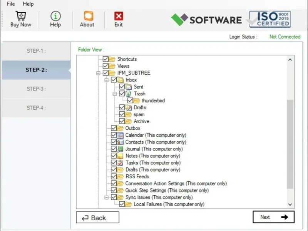
Task: Select the Journal (This computer only) label
Action: [154, 149]
